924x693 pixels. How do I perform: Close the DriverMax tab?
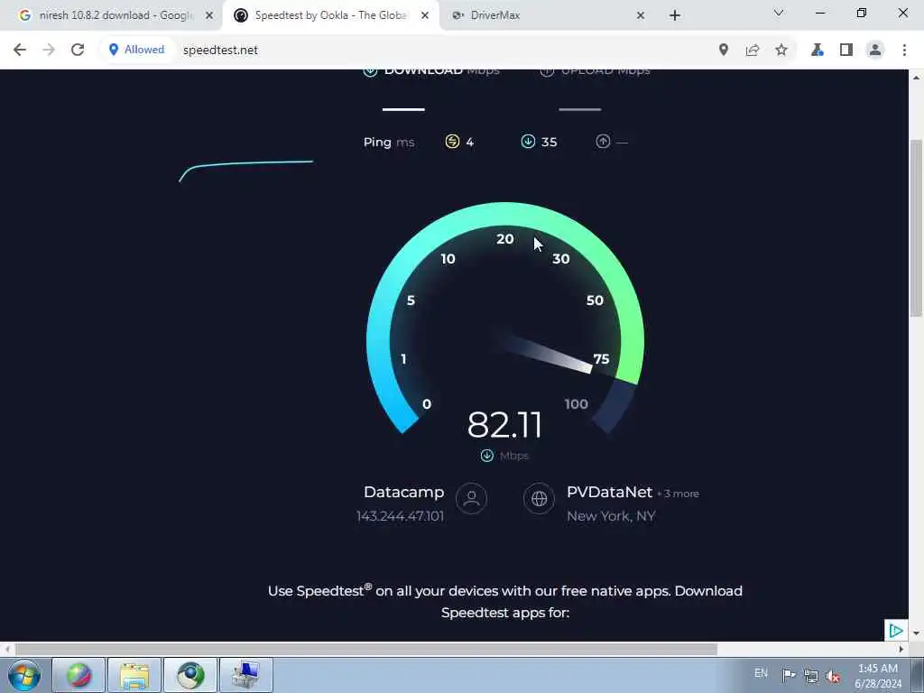641,15
